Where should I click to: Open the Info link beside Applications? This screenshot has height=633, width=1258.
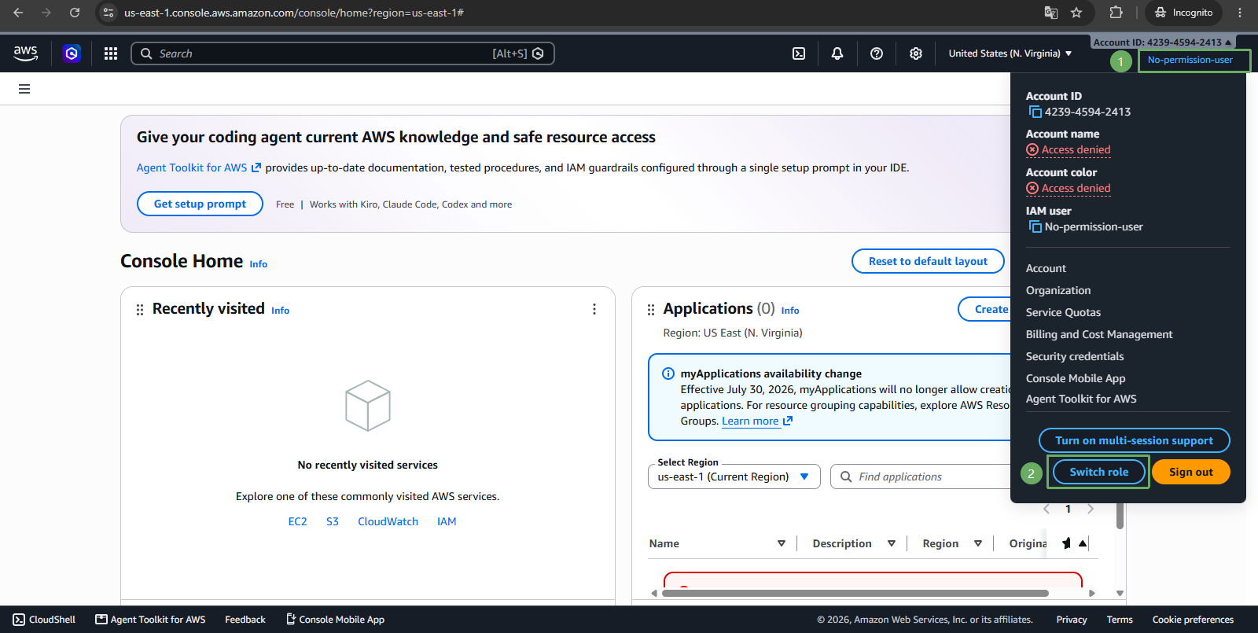point(790,311)
